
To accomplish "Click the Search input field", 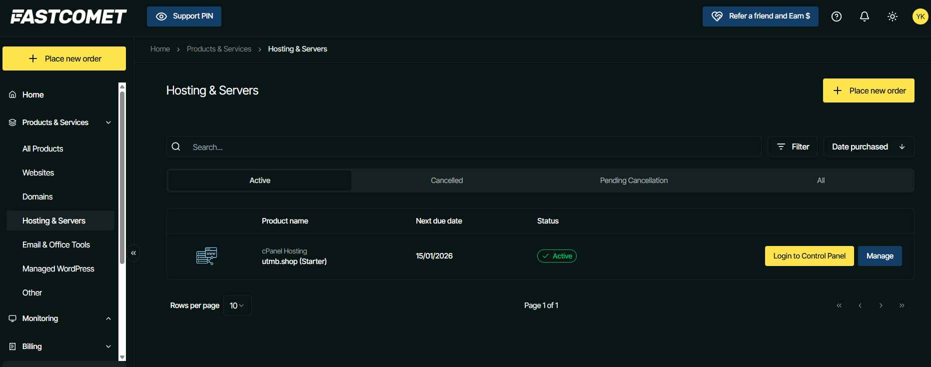I will [x=464, y=146].
